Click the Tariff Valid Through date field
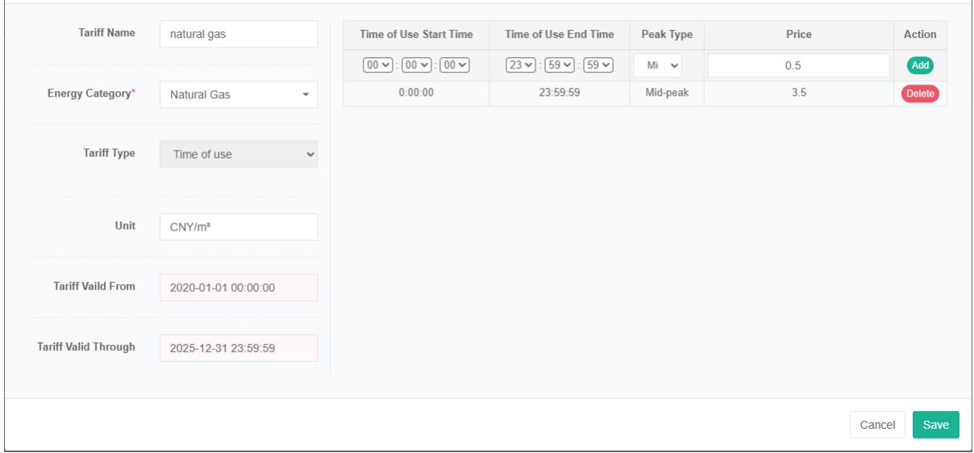Screen dimensions: 974x453 click(239, 348)
